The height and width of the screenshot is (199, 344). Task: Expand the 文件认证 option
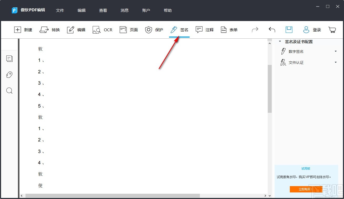tap(336, 62)
